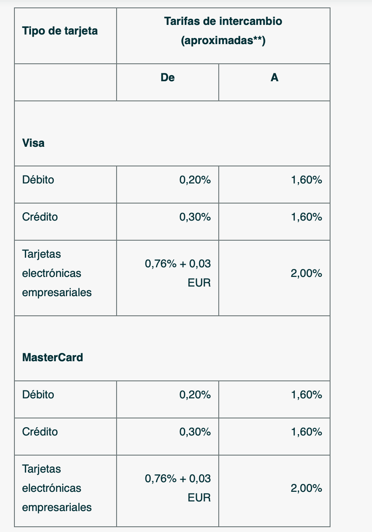Viewport: 372px width, 532px height.
Task: Click the 'Tipo de tarjeta' header cell
Action: coord(60,31)
